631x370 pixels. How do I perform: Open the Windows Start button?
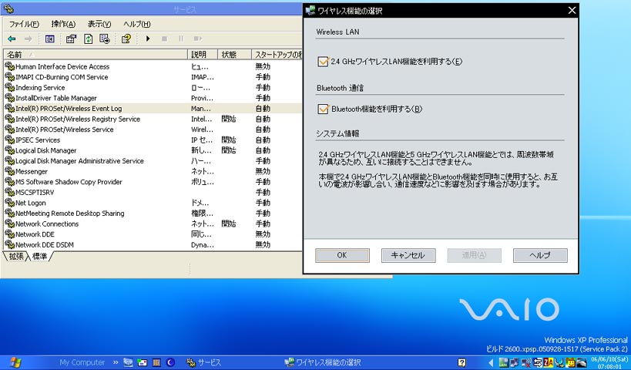click(x=15, y=362)
